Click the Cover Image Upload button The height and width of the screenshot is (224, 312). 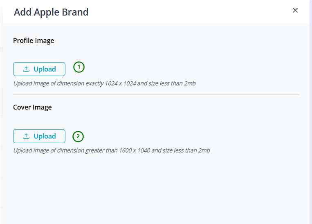tap(39, 136)
